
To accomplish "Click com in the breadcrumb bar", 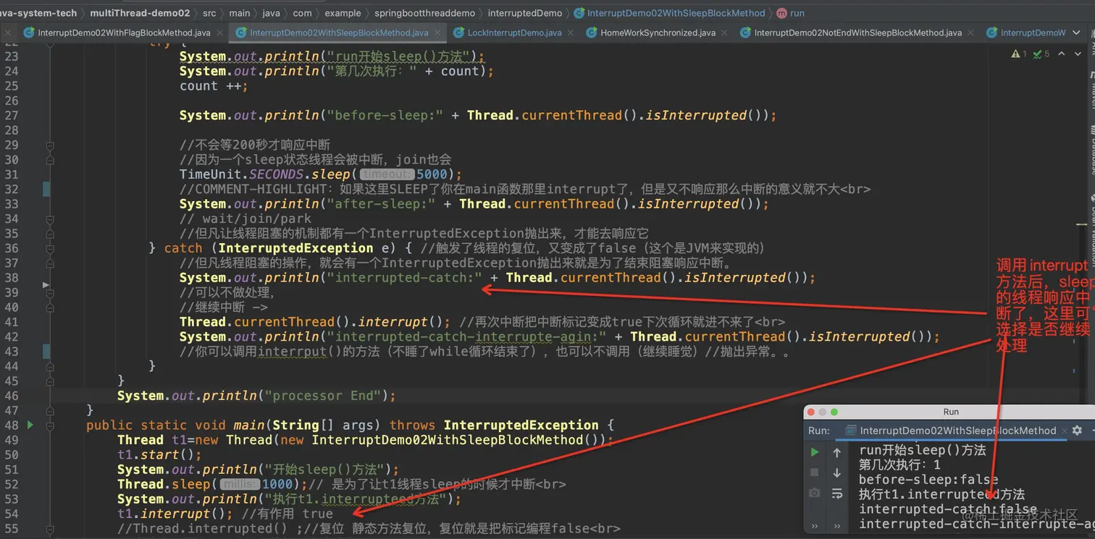I will 303,13.
